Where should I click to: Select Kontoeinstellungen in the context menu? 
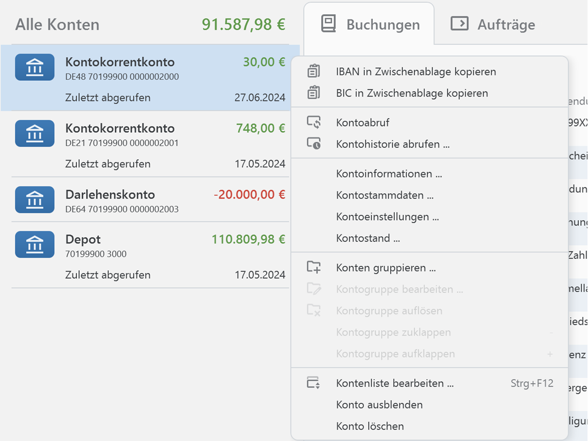pos(387,216)
